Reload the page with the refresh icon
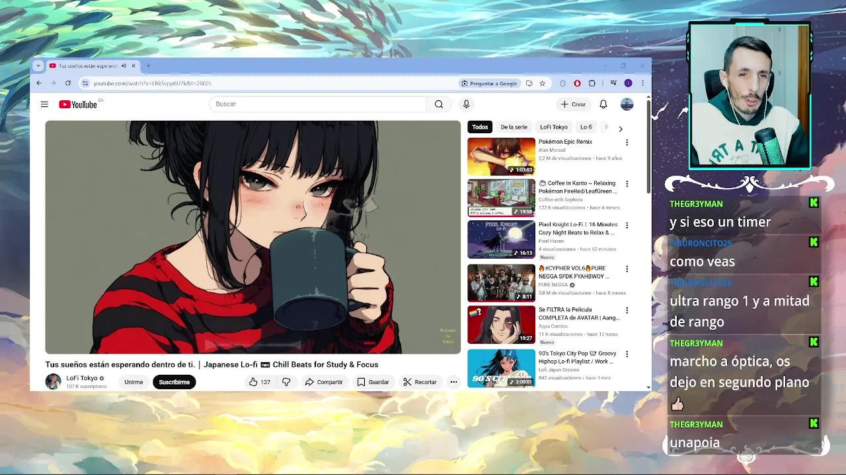 tap(67, 83)
